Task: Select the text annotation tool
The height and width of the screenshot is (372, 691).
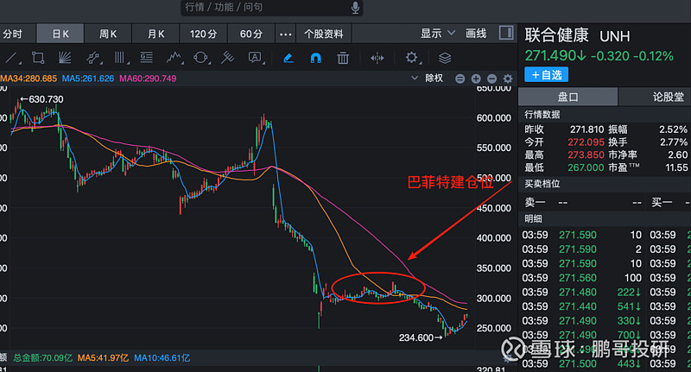Action: (256, 58)
